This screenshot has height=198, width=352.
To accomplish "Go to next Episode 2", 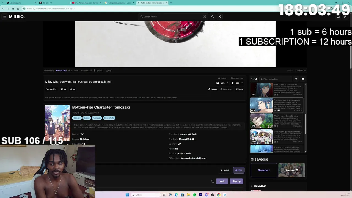I will click(x=300, y=70).
